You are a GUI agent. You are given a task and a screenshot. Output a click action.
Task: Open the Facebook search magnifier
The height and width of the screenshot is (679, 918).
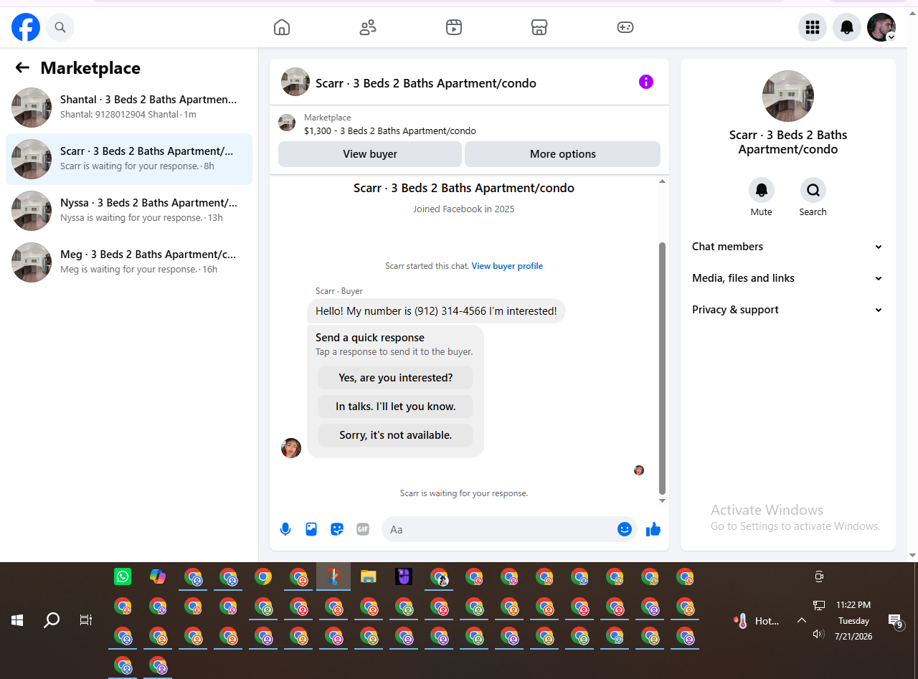[60, 27]
